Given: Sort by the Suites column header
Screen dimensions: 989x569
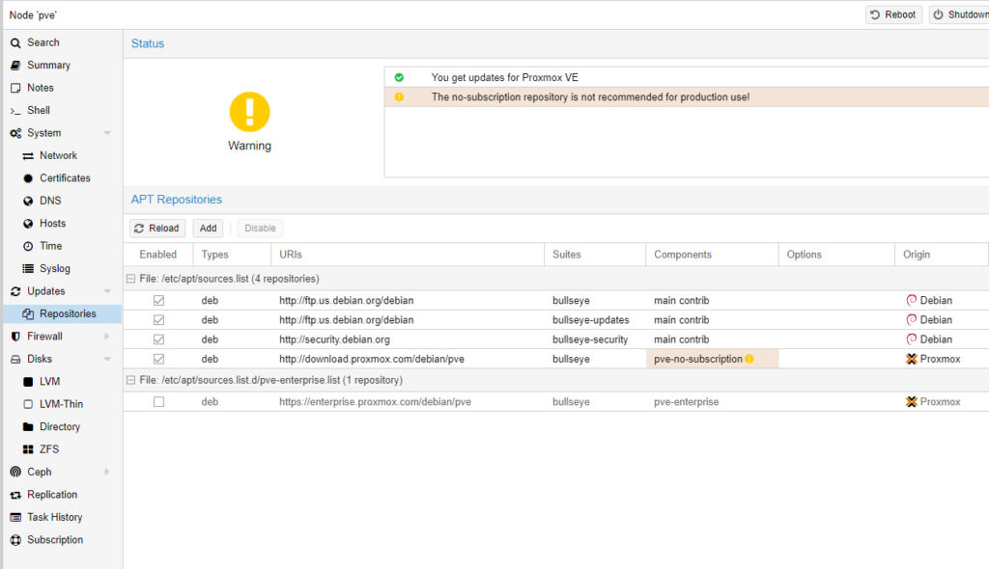Looking at the screenshot, I should 595,255.
